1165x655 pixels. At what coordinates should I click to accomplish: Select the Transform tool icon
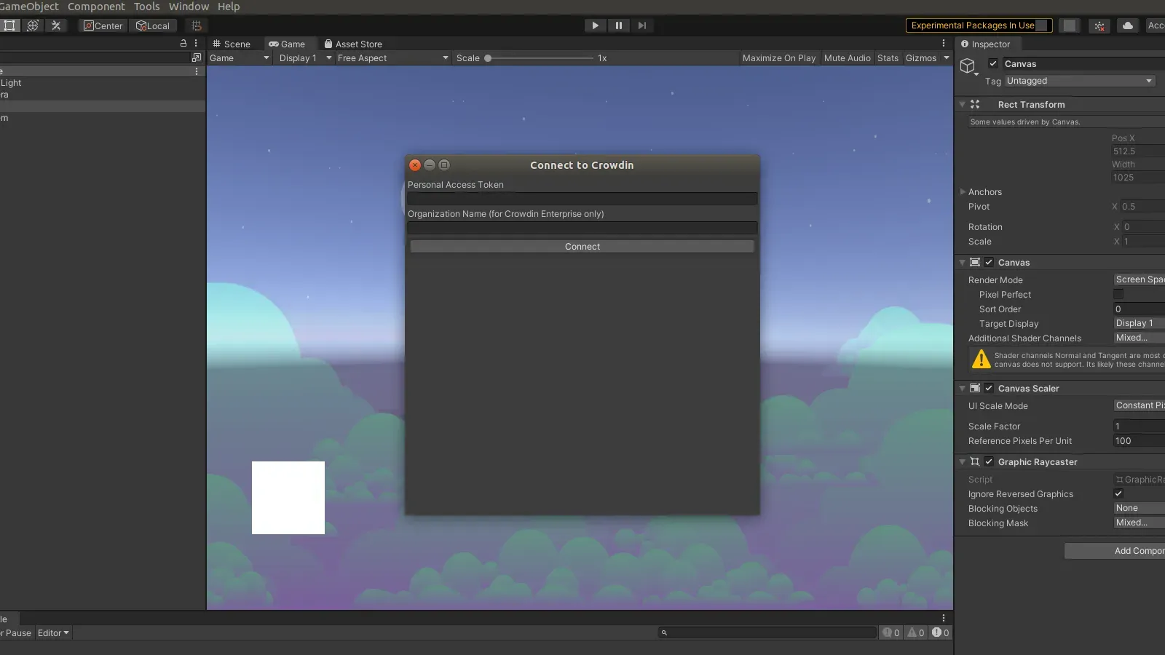(33, 25)
